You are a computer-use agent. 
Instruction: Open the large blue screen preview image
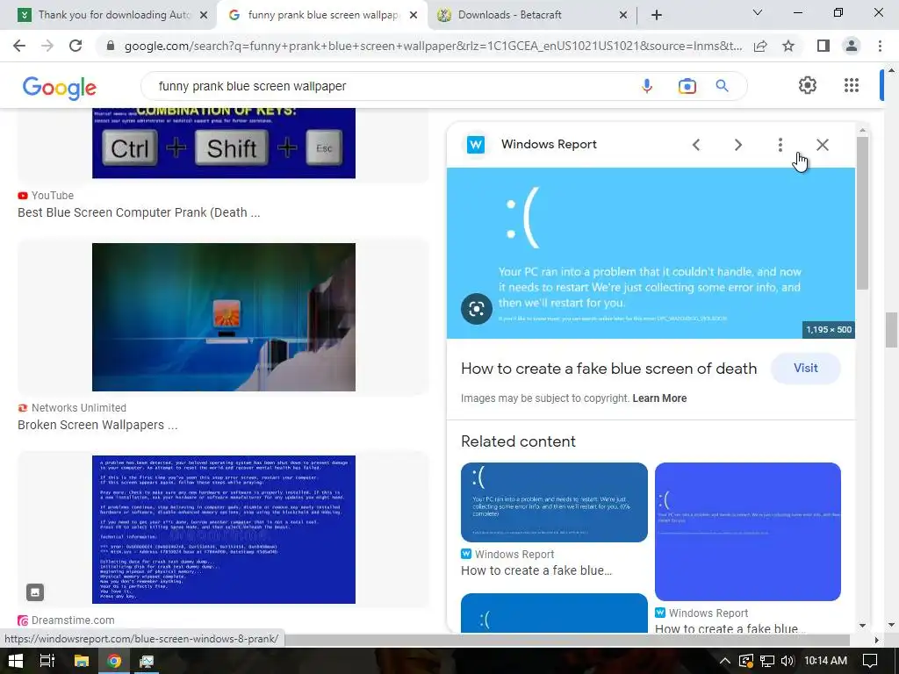[651, 253]
